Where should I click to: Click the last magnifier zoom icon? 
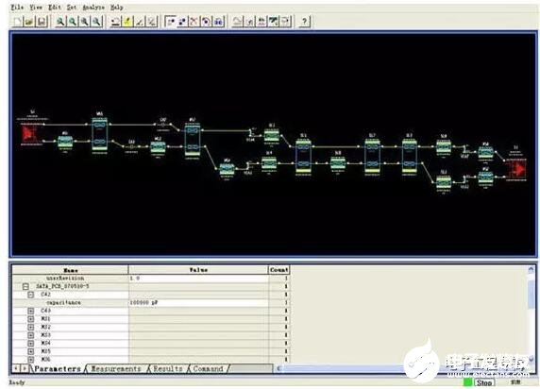point(97,22)
